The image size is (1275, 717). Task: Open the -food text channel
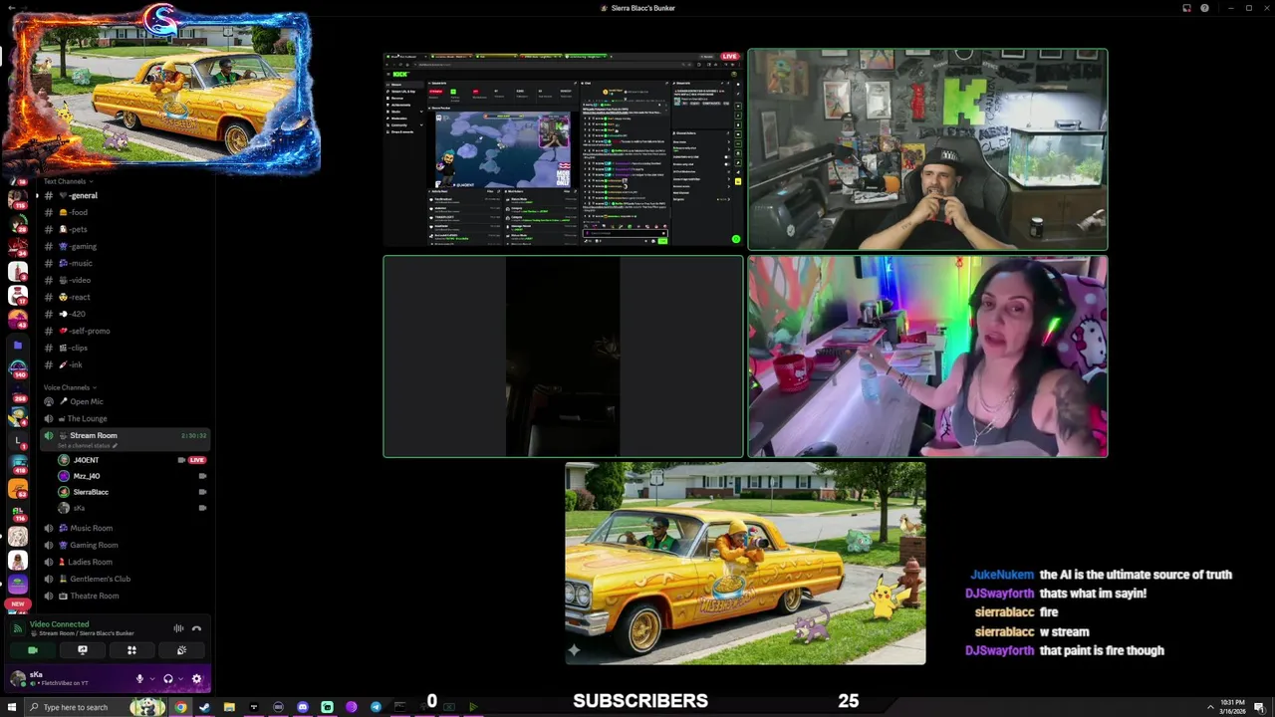coord(125,212)
